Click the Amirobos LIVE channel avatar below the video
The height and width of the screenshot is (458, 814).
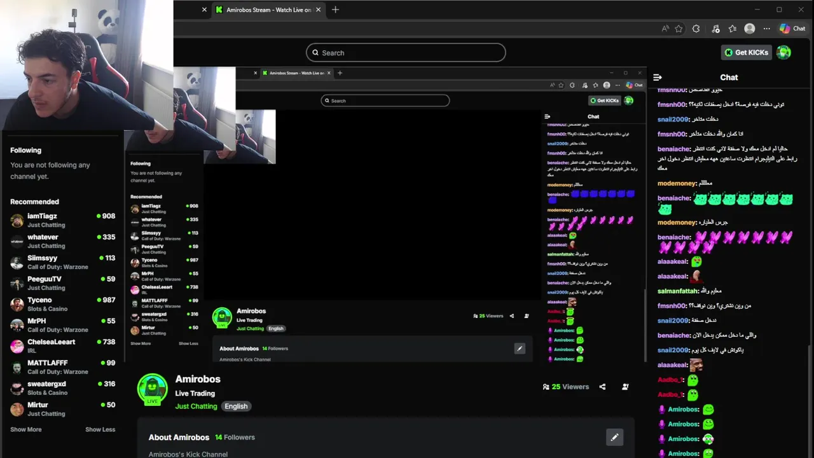153,389
